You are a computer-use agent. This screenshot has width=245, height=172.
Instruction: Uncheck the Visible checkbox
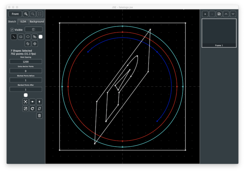click(x=12, y=29)
